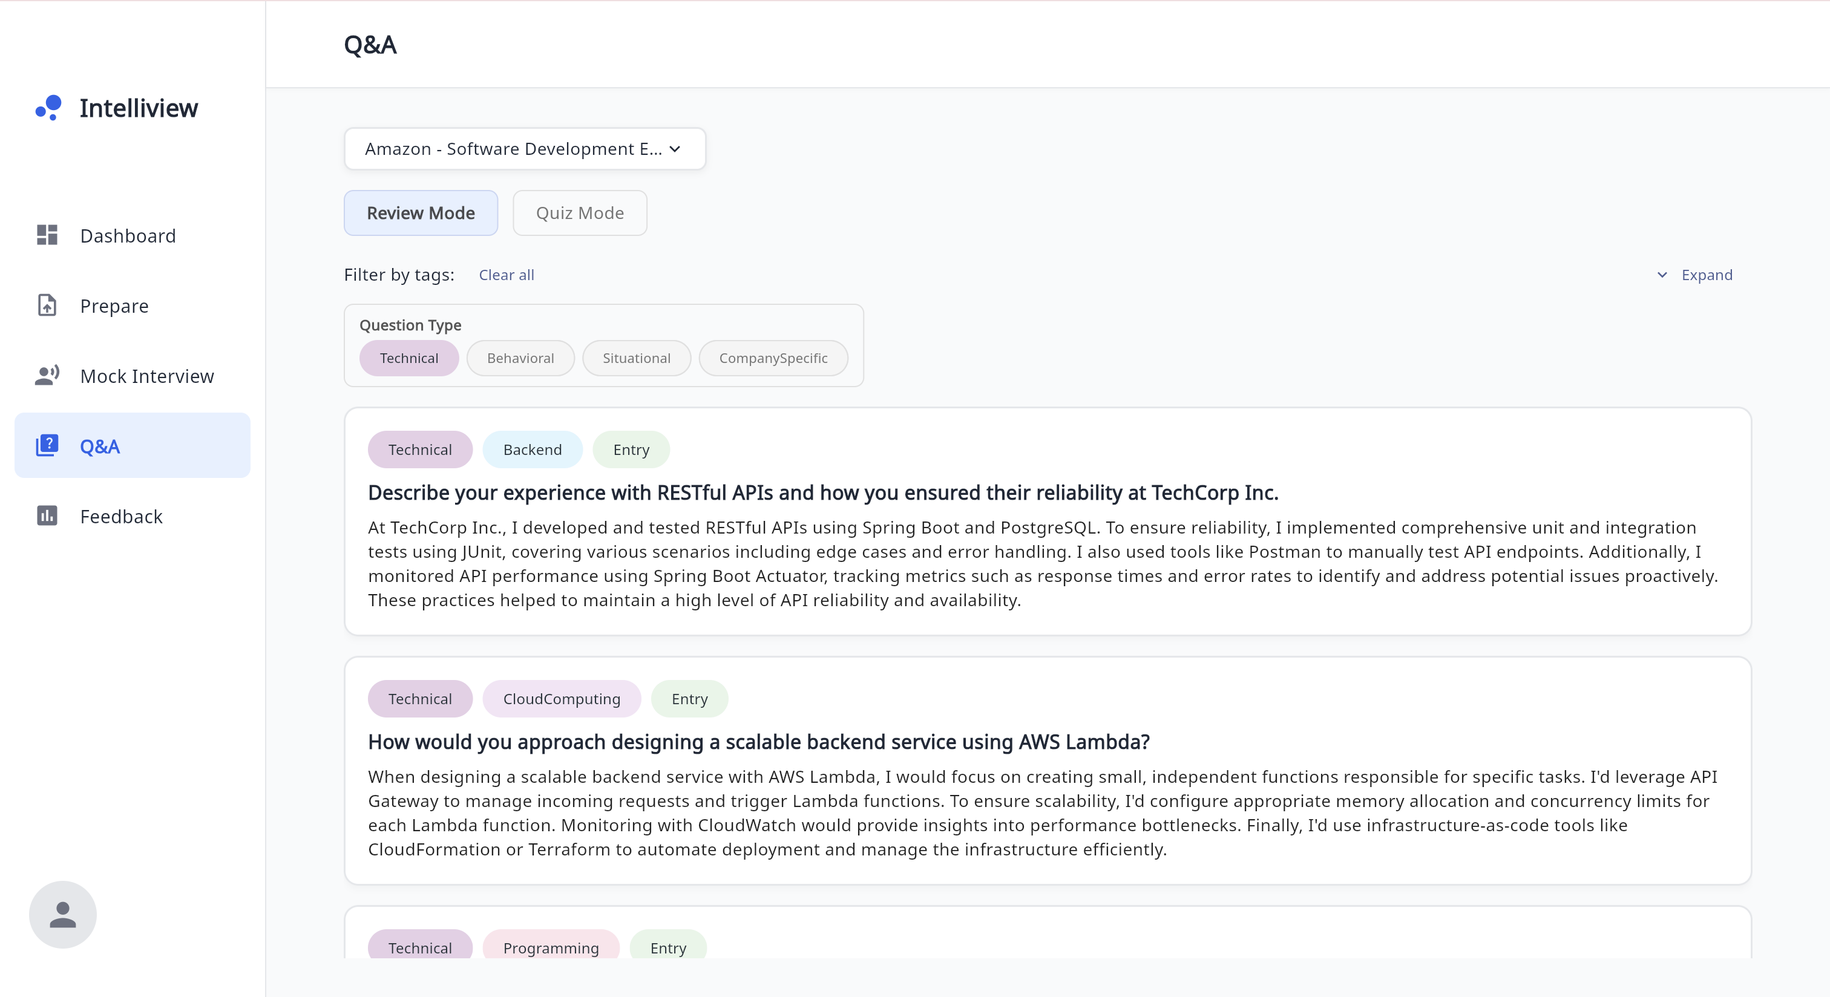Click the Mock Interview speaking person icon
Viewport: 1830px width, 997px height.
pos(47,376)
